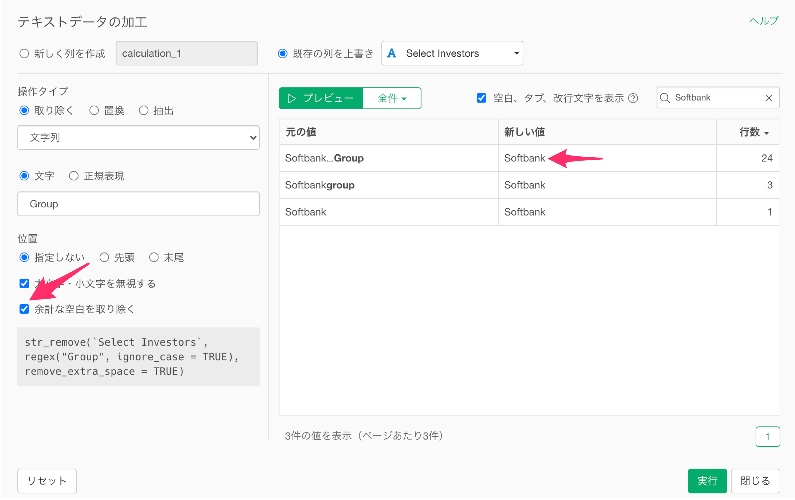Image resolution: width=795 pixels, height=500 pixels.
Task: Choose '置換' operation type
Action: [94, 110]
